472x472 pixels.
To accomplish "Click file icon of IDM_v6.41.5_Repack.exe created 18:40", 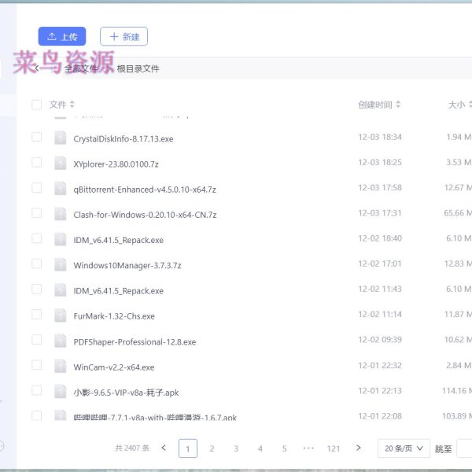I will (x=61, y=239).
